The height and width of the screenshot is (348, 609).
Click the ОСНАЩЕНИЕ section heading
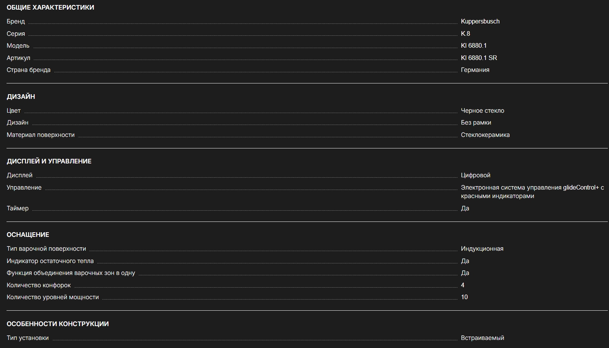[x=28, y=235]
